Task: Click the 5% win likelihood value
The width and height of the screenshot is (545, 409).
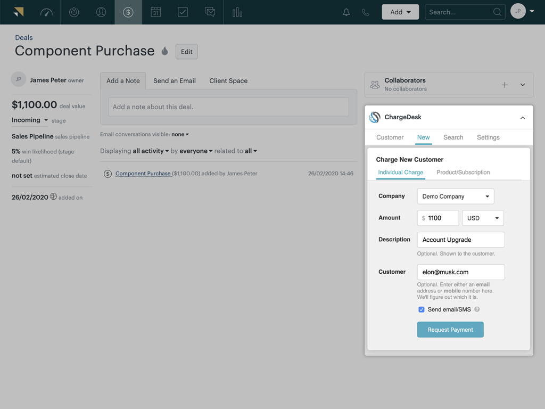Action: [15, 151]
